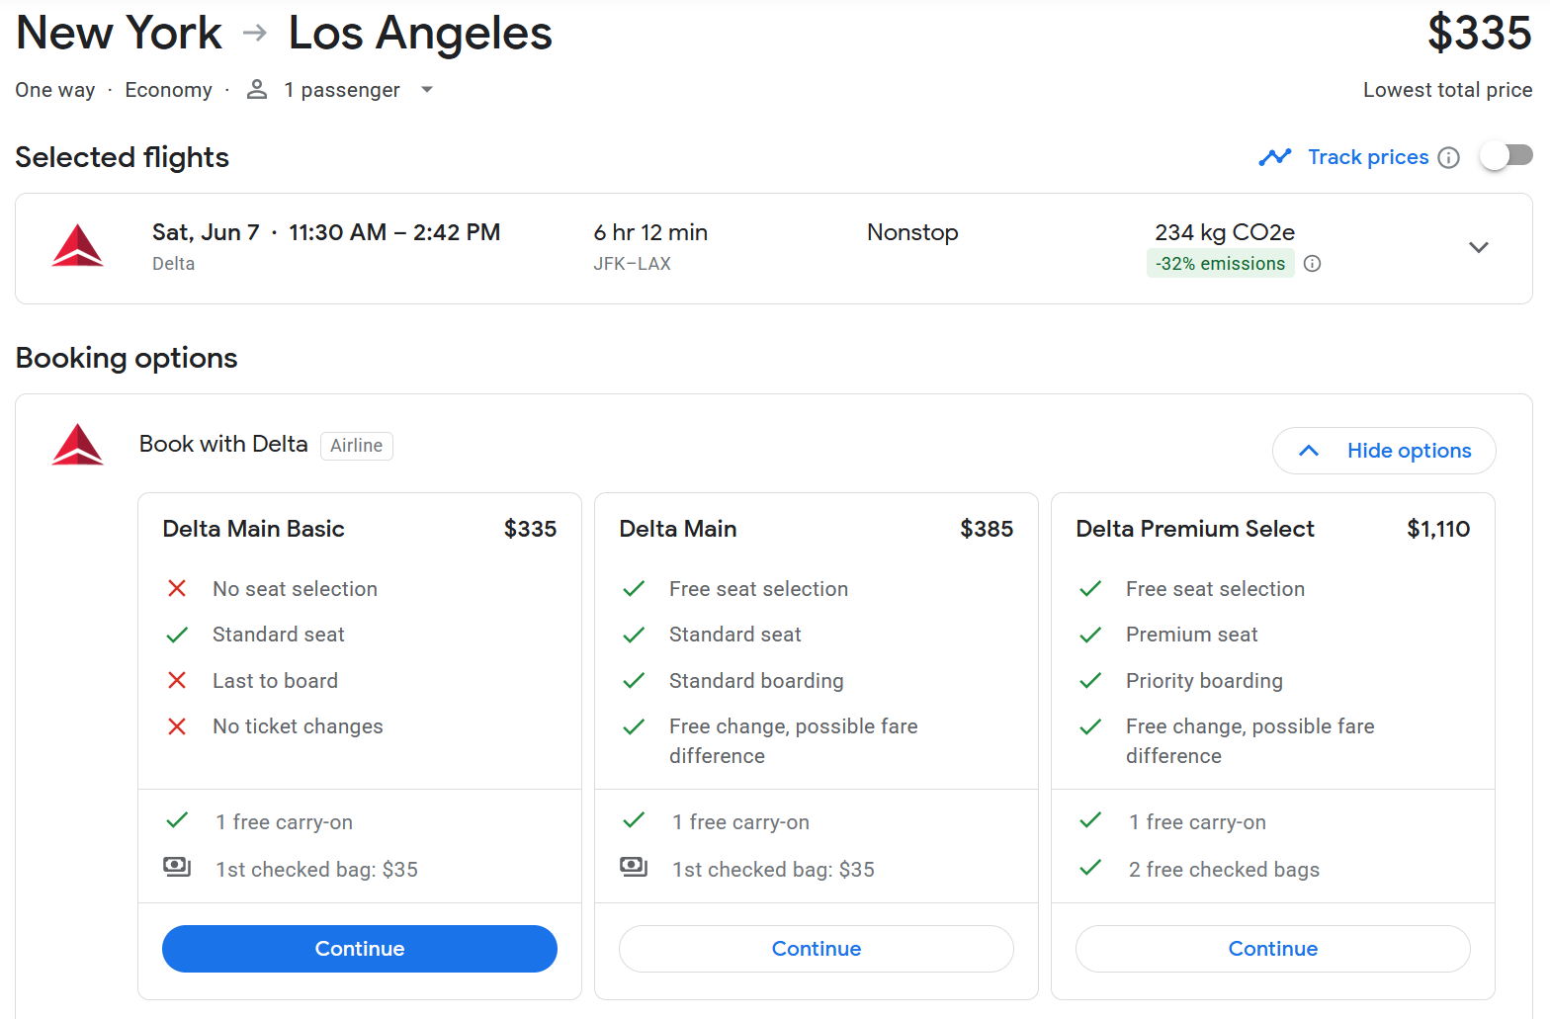Click Premium seat checkmark icon
1550x1019 pixels.
[x=1090, y=635]
